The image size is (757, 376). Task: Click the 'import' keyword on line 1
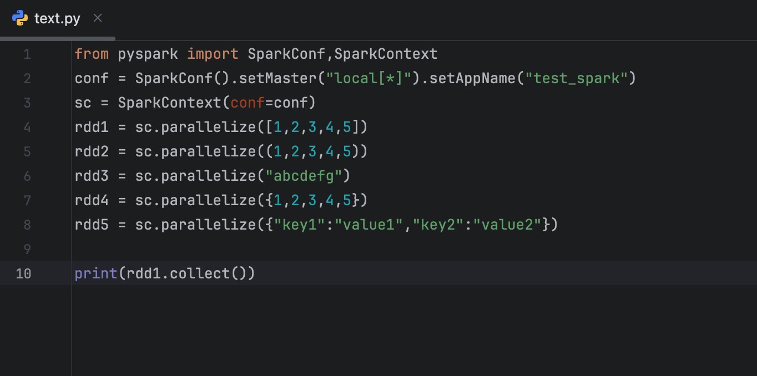(213, 54)
